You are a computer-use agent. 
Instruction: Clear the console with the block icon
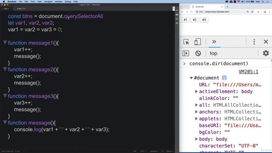(198, 53)
